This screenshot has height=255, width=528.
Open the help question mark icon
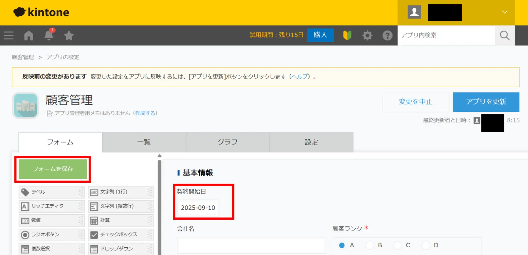pos(387,35)
